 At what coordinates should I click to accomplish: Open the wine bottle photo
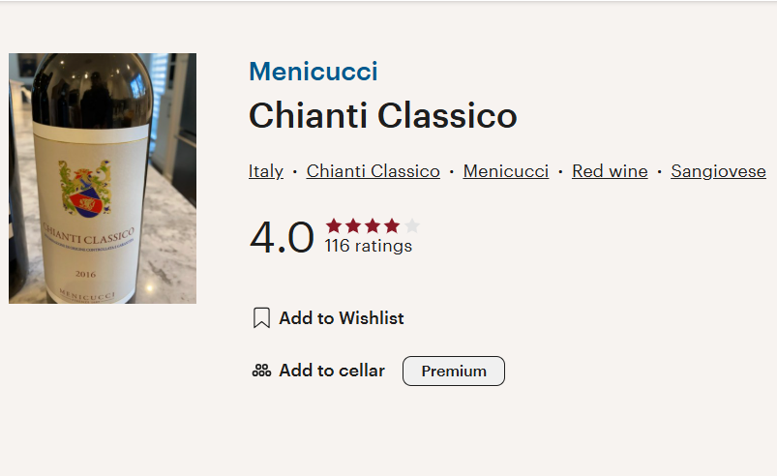(x=103, y=178)
